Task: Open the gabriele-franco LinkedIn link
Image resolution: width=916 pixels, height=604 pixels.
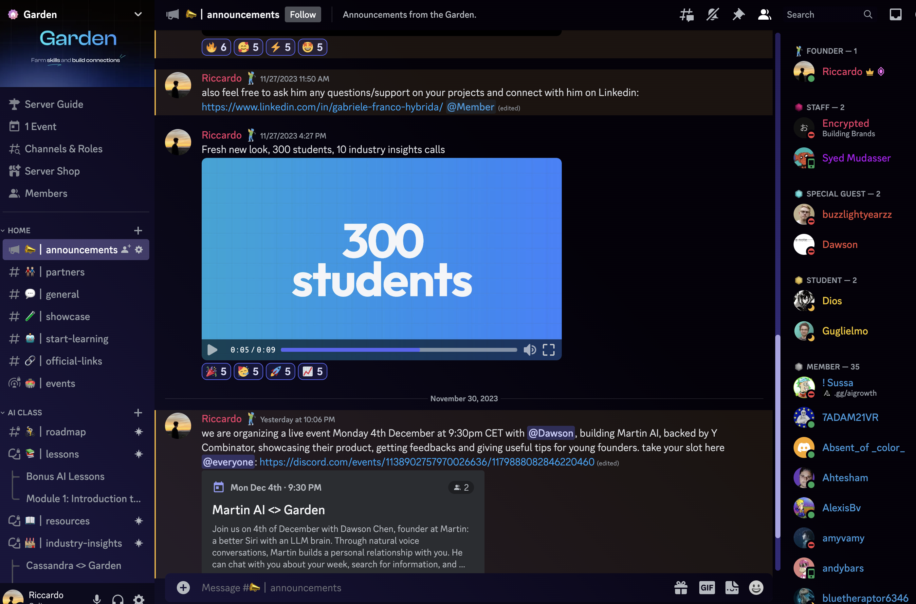Action: [322, 107]
